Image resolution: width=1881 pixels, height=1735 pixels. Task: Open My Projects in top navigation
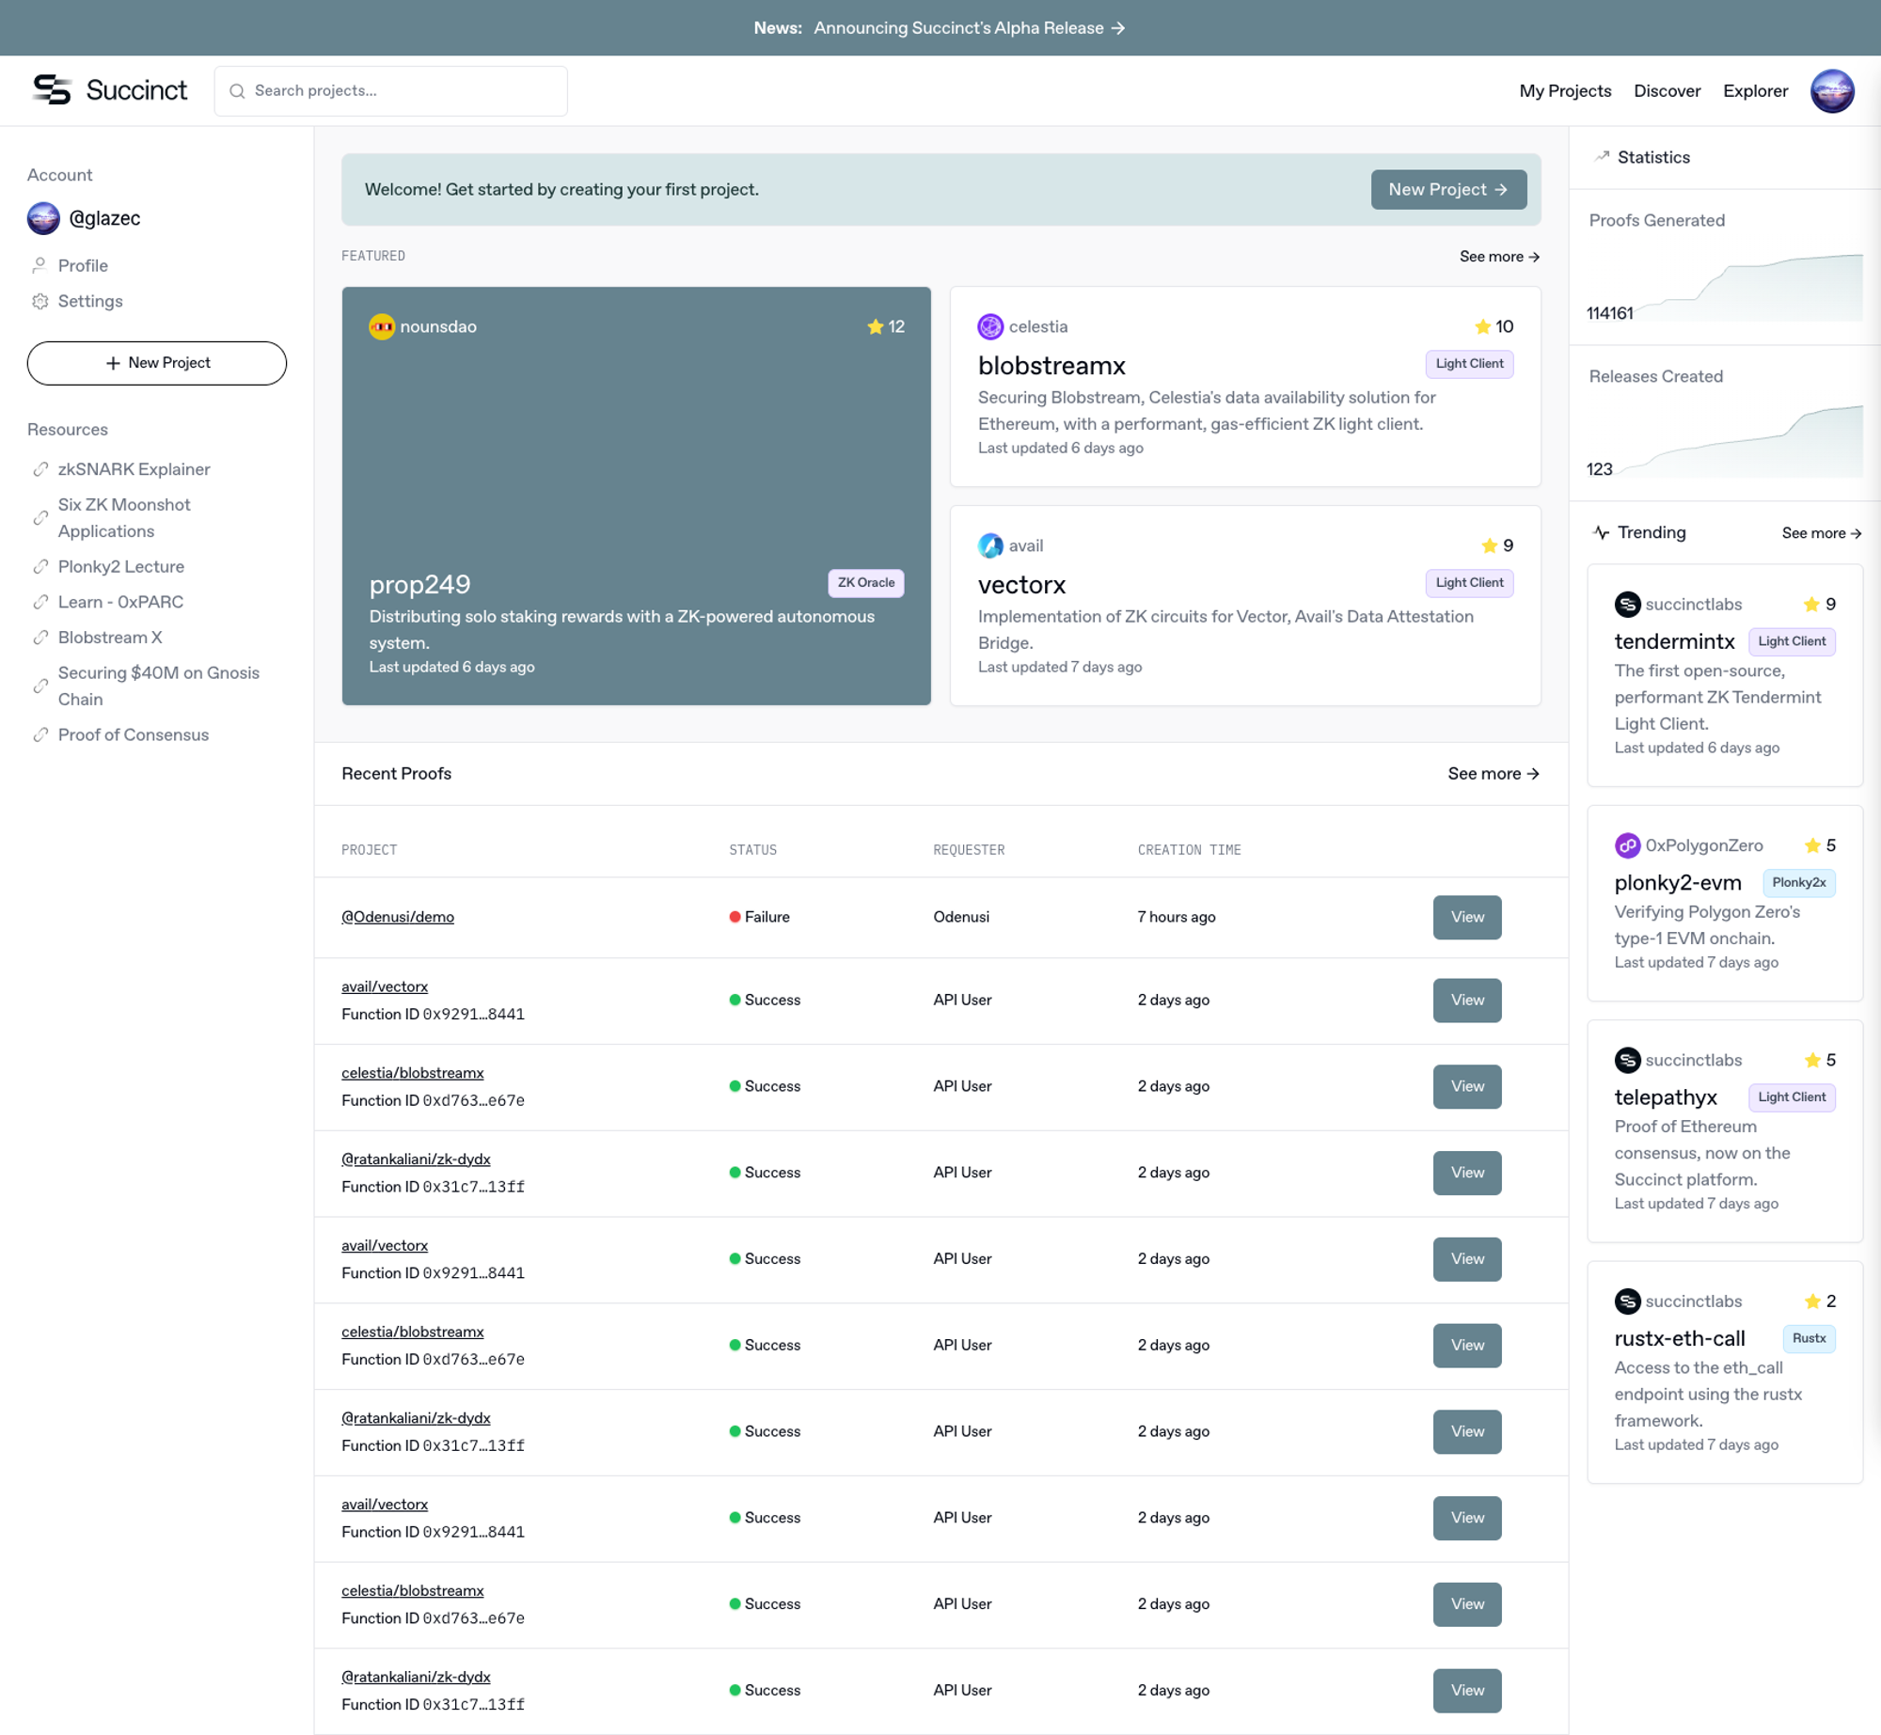click(1564, 91)
